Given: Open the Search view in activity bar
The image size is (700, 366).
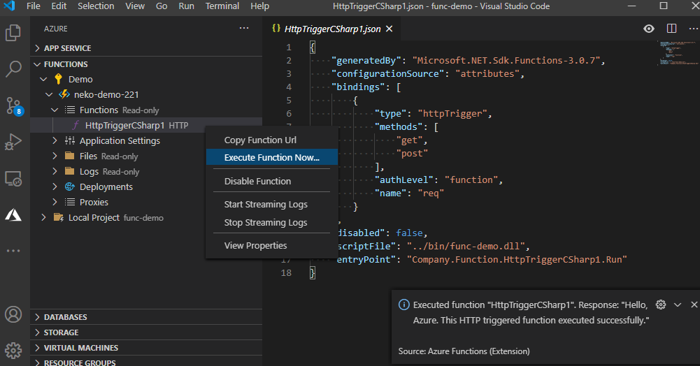Looking at the screenshot, I should click(x=13, y=69).
